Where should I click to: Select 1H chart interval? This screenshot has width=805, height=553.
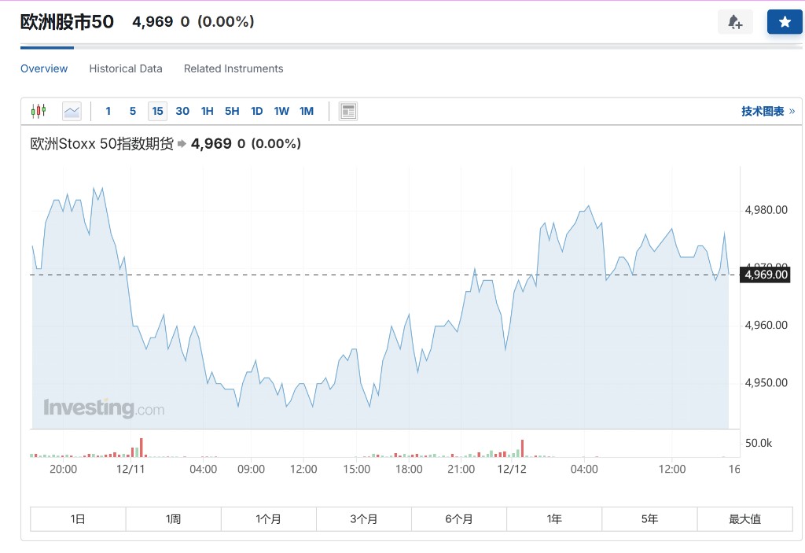(x=207, y=111)
